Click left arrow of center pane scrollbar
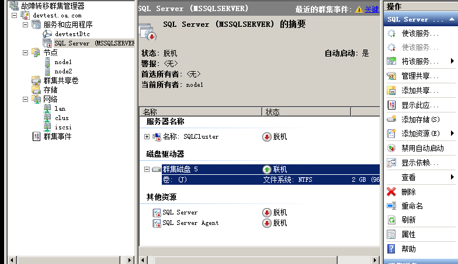Viewport: 458px width, 264px height. click(143, 260)
